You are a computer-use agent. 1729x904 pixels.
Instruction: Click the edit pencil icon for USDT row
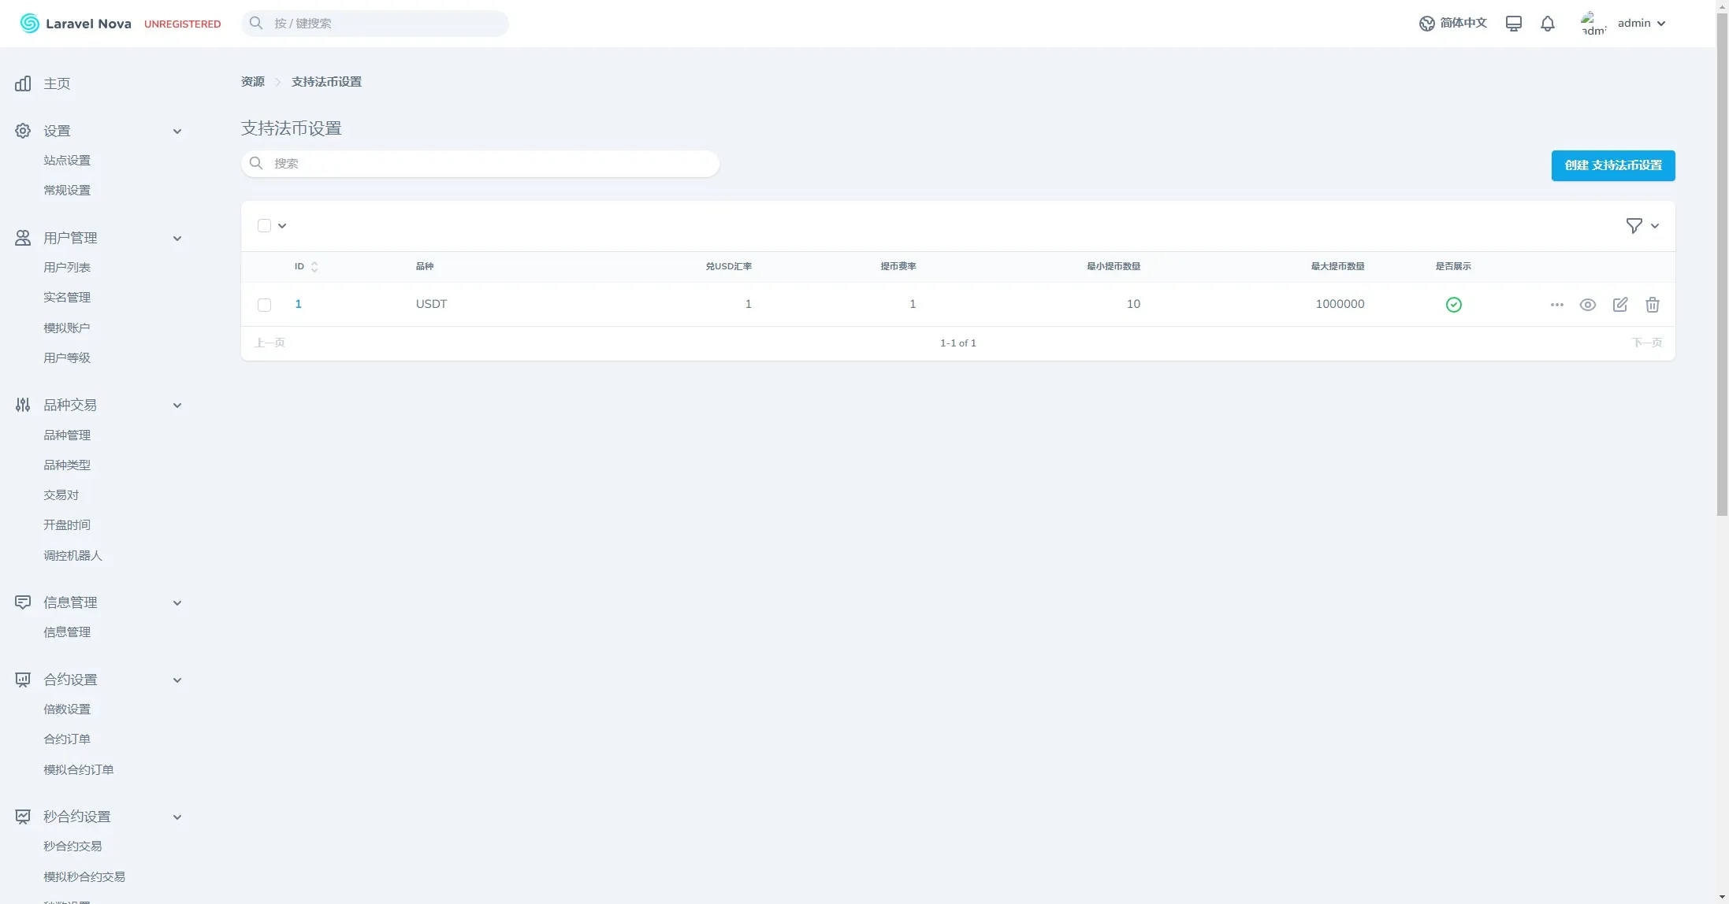click(x=1619, y=305)
